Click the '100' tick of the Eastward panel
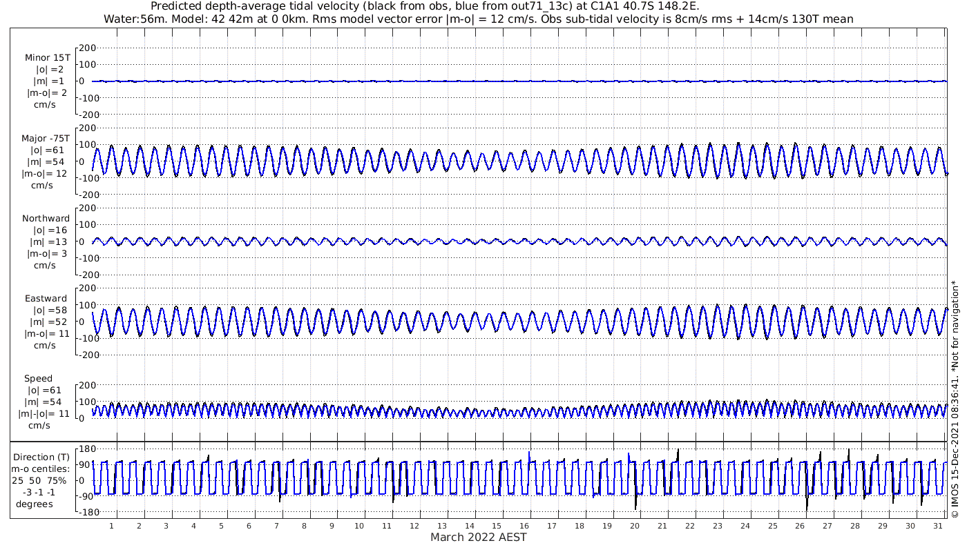967x552 pixels. pos(87,305)
